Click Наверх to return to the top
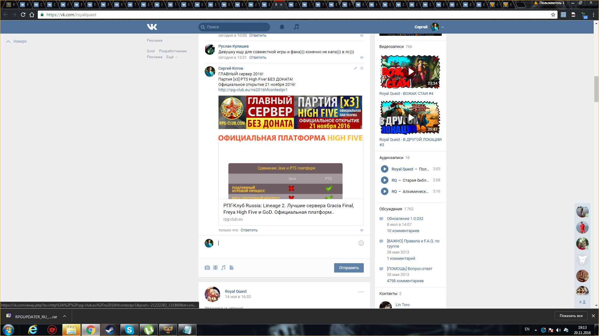 coord(17,41)
